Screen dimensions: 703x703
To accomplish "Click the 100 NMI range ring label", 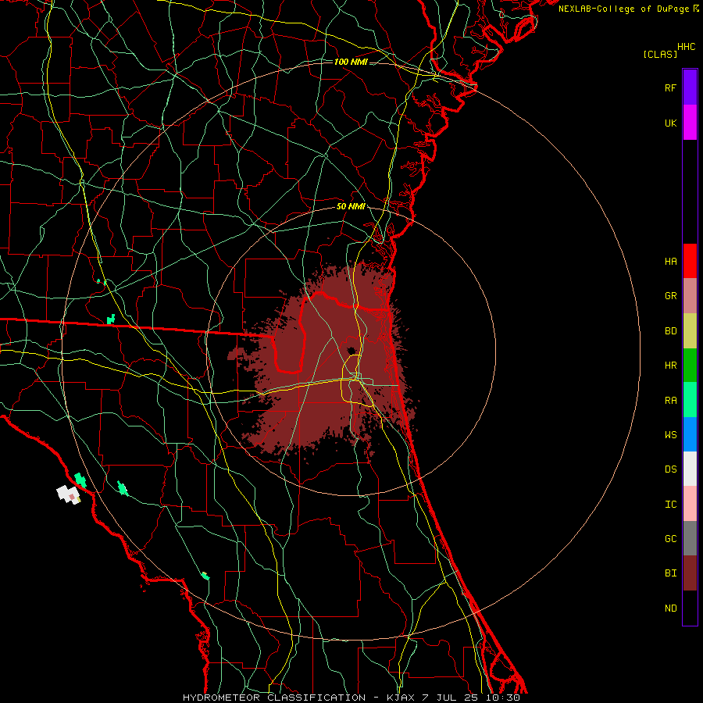I will pos(351,62).
